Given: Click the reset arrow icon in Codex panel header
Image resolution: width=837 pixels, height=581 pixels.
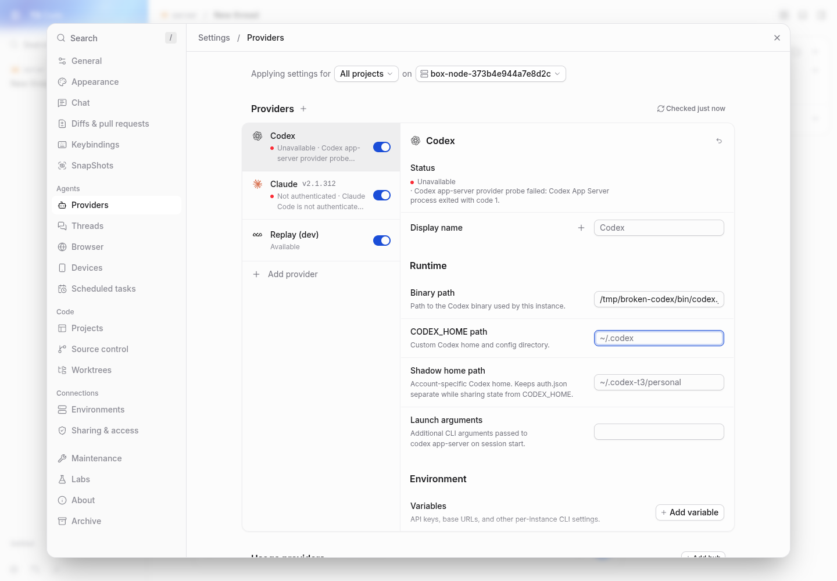Looking at the screenshot, I should [719, 141].
